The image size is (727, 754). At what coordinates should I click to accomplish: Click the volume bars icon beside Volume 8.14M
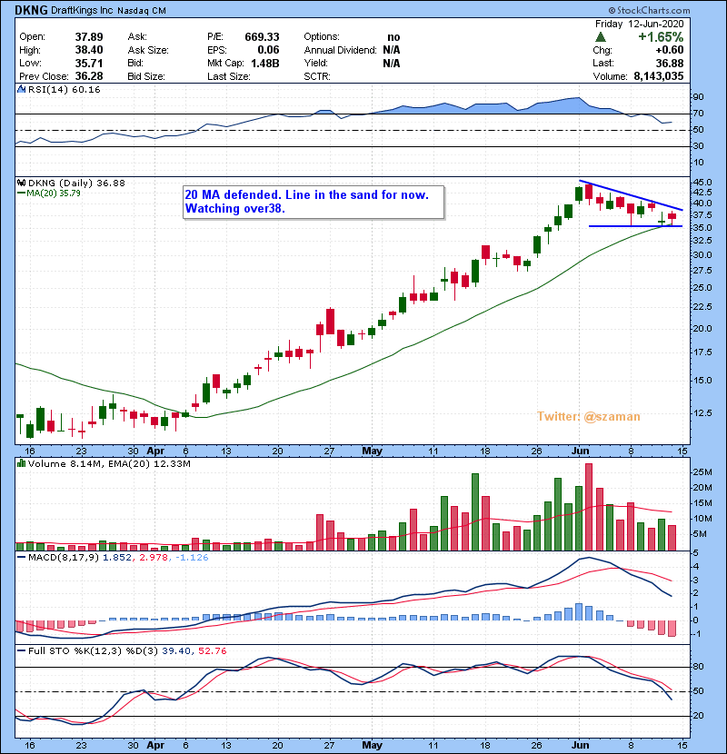click(21, 463)
